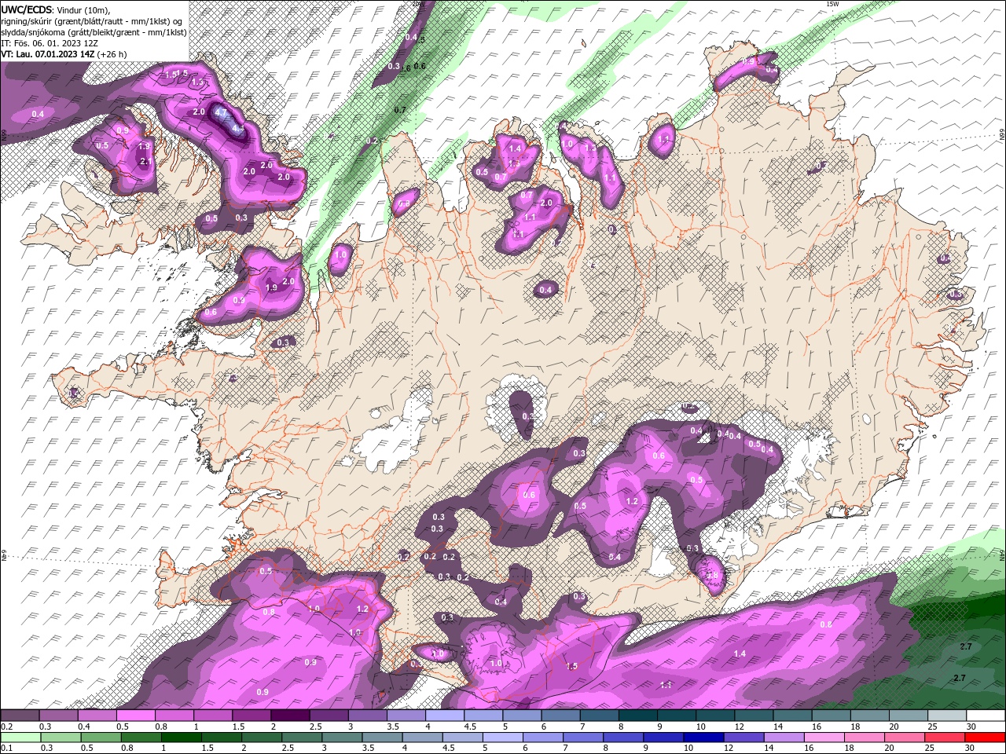Pick the upper legend swatch starting at 0.2

click(20, 716)
